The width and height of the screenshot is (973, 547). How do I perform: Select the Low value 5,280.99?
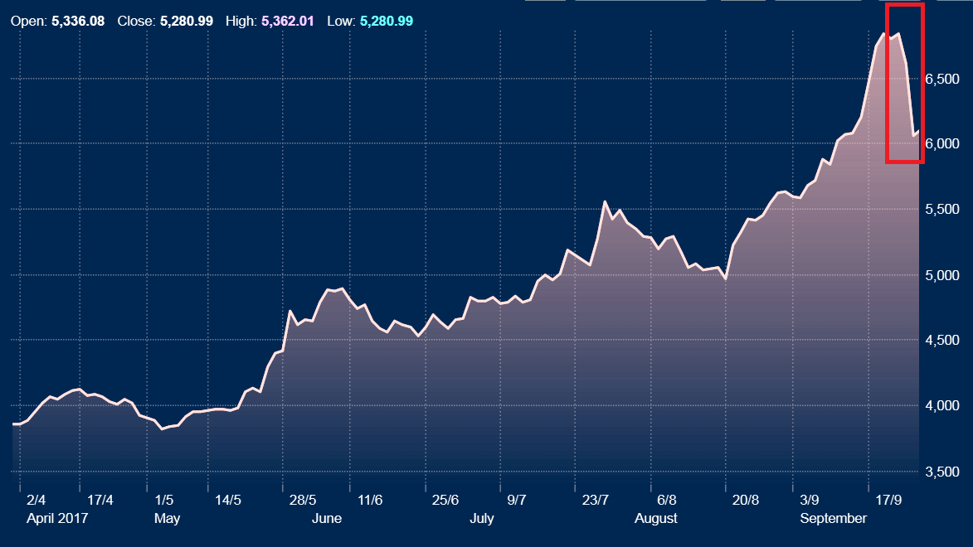[386, 21]
